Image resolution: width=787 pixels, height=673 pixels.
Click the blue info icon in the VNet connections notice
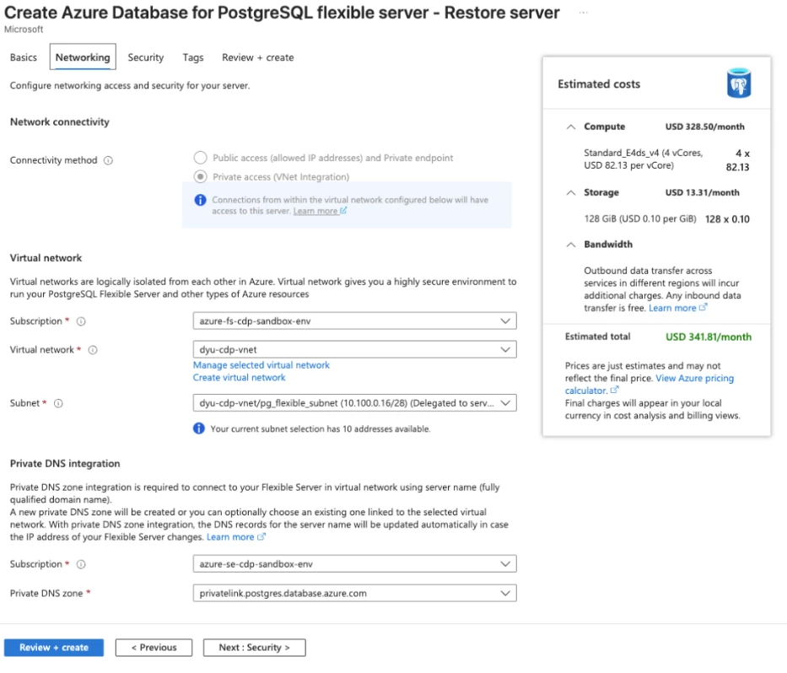[x=200, y=200]
